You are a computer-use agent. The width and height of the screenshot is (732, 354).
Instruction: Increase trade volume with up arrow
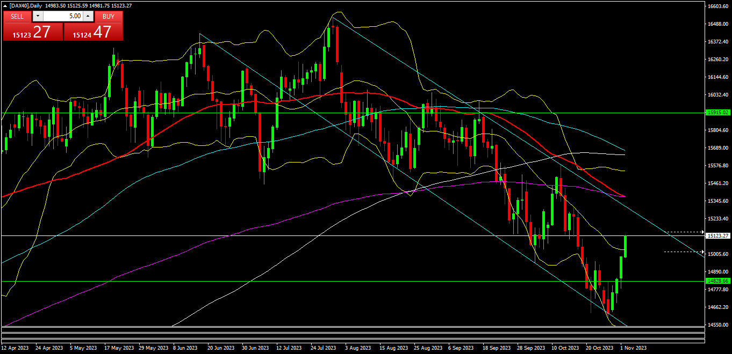(88, 16)
